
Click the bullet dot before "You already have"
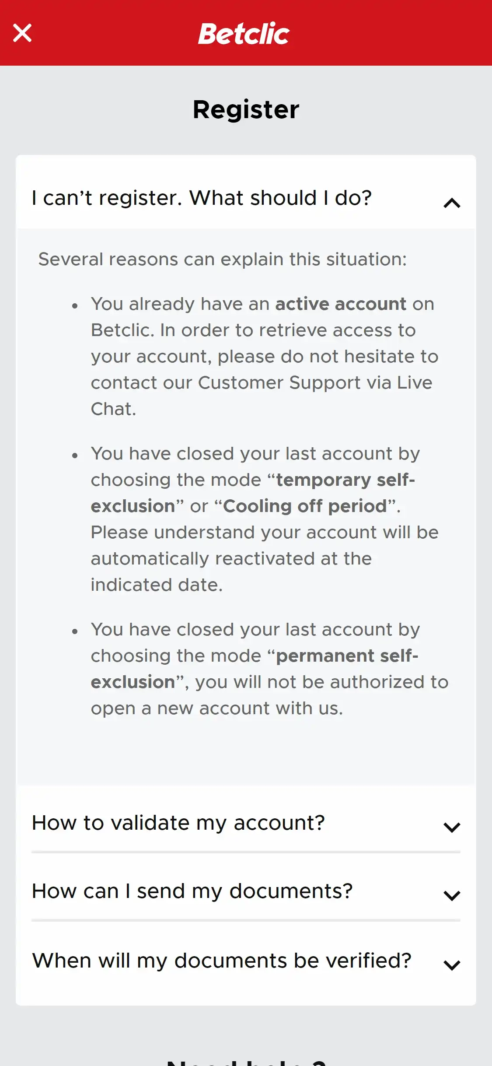75,305
